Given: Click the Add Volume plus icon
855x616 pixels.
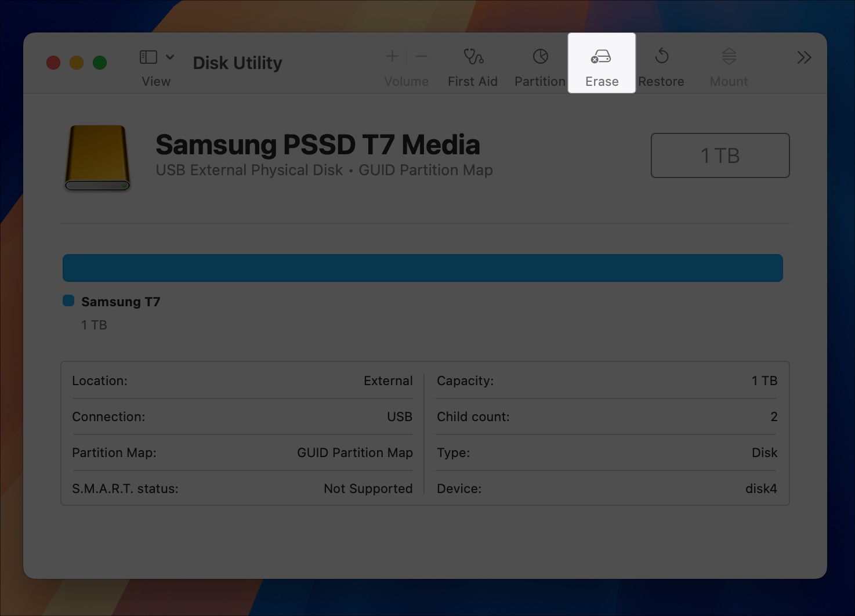Looking at the screenshot, I should 392,57.
